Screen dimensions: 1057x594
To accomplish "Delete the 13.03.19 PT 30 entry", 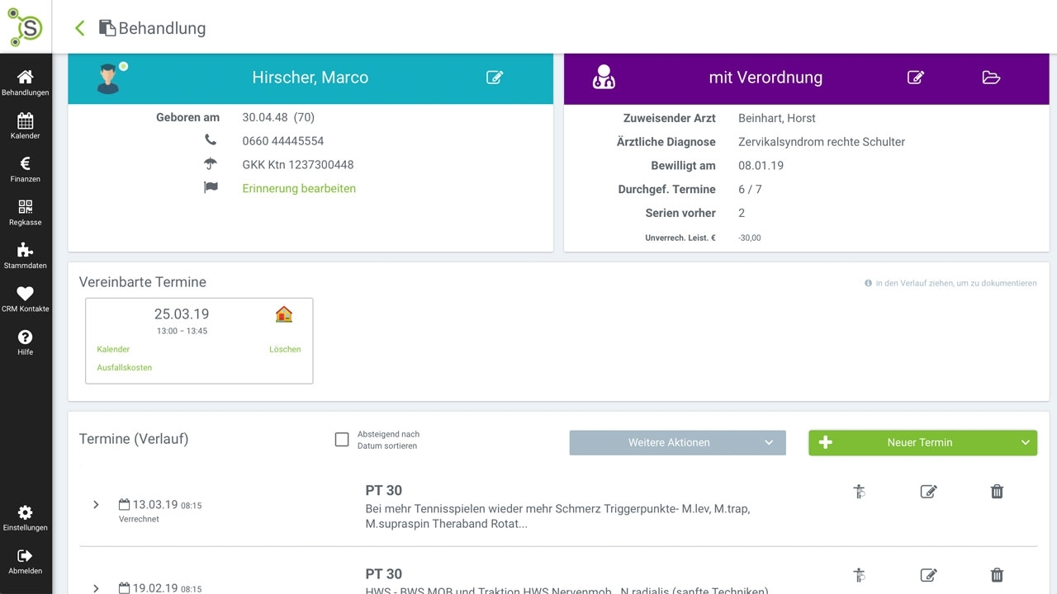I will point(997,492).
